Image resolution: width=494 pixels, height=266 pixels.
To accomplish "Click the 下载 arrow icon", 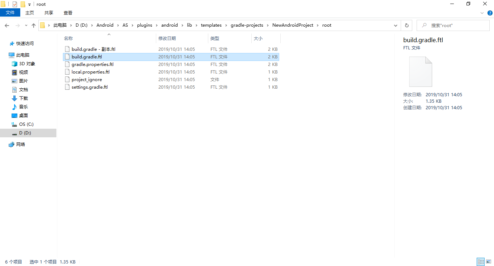I will point(14,98).
